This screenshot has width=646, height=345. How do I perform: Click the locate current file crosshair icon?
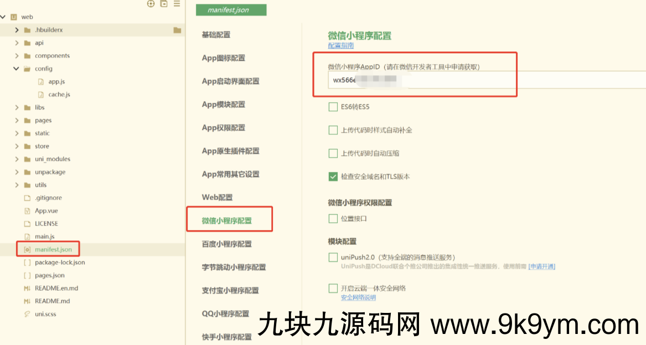[151, 4]
